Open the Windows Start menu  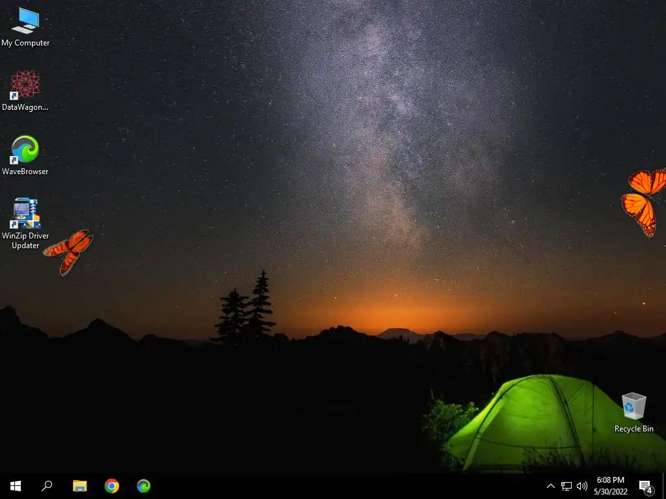16,486
